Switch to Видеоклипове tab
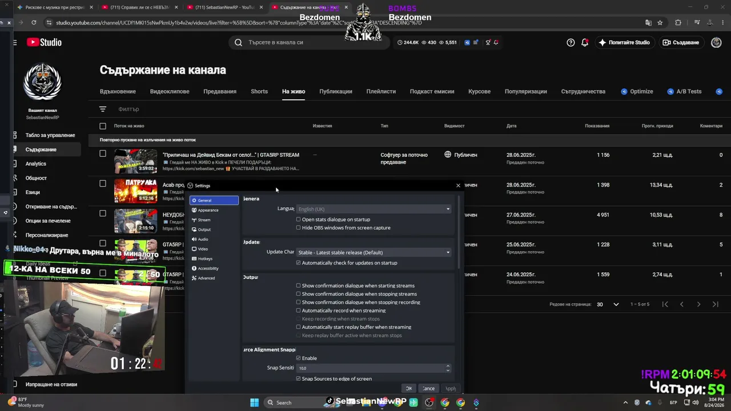Image resolution: width=731 pixels, height=411 pixels. click(170, 91)
